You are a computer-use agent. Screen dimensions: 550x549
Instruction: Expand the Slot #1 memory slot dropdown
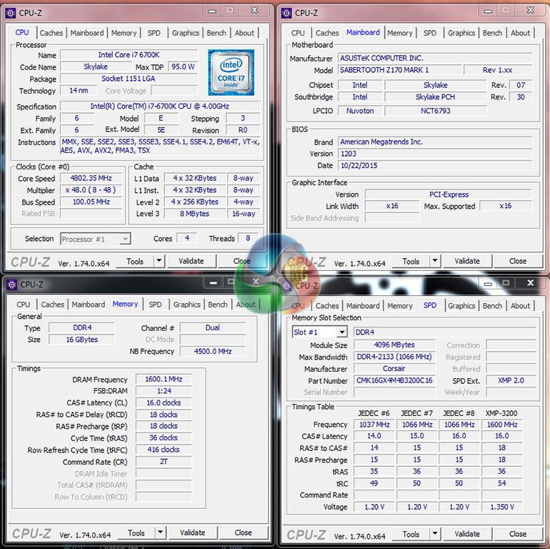tap(342, 332)
